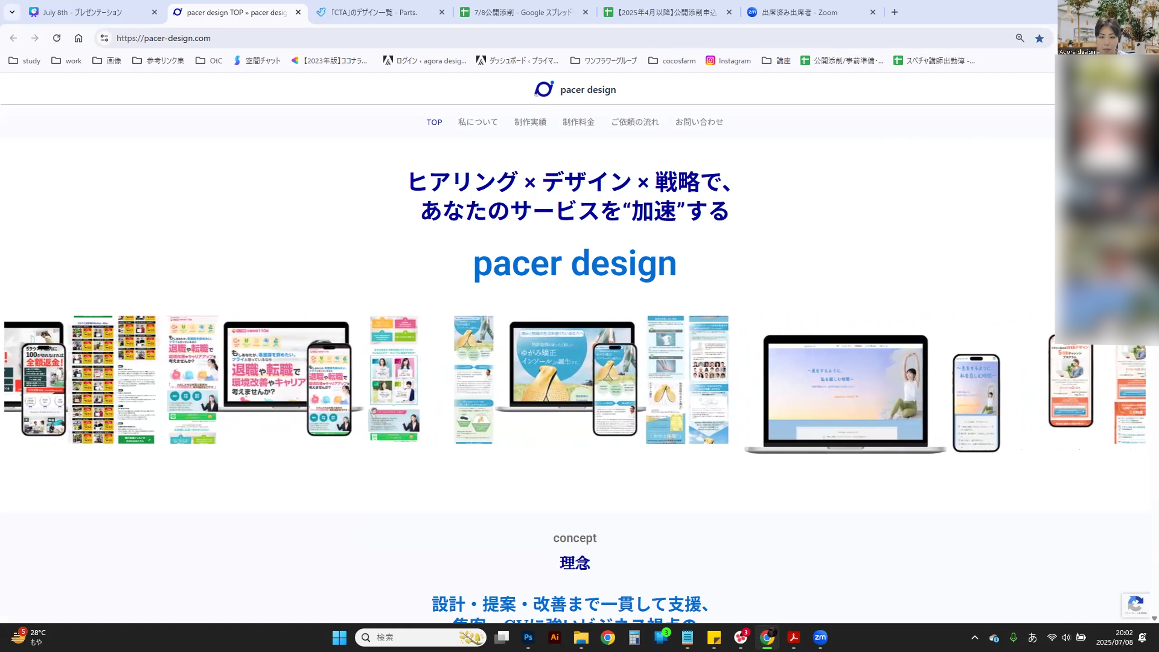Open 制作実績 in site navigation

(530, 122)
